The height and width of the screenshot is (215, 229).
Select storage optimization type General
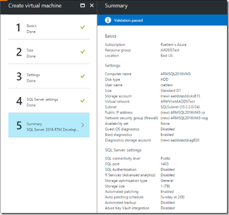coord(166,181)
